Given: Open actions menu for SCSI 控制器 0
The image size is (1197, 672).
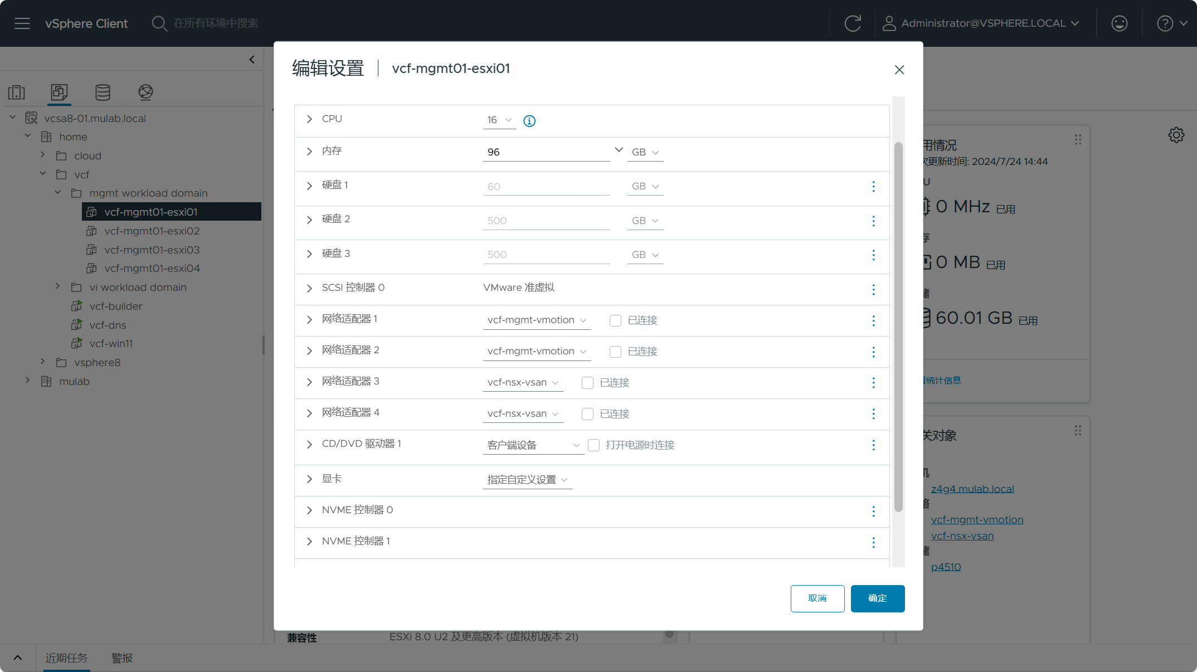Looking at the screenshot, I should click(x=873, y=290).
